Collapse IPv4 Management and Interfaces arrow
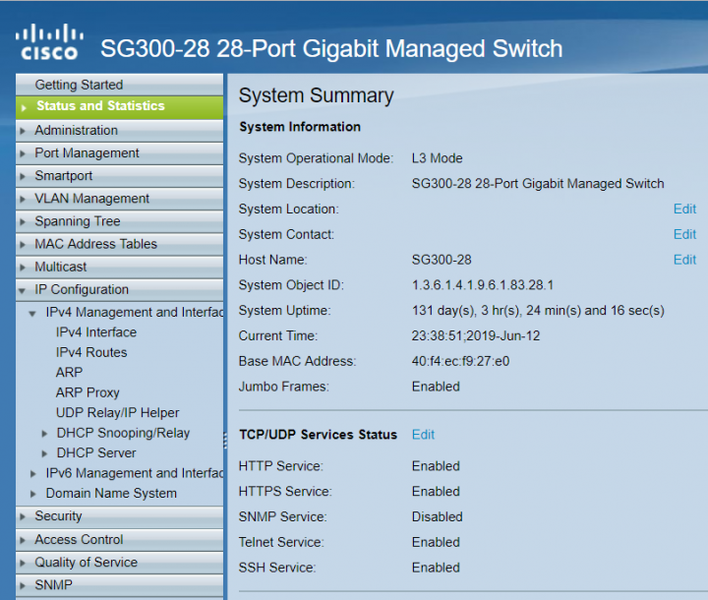The image size is (708, 600). (x=32, y=314)
